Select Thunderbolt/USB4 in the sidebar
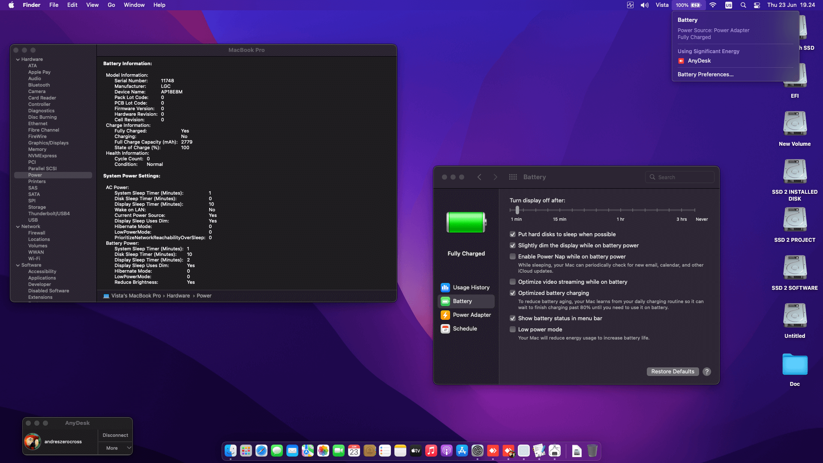823x463 pixels. tap(49, 214)
